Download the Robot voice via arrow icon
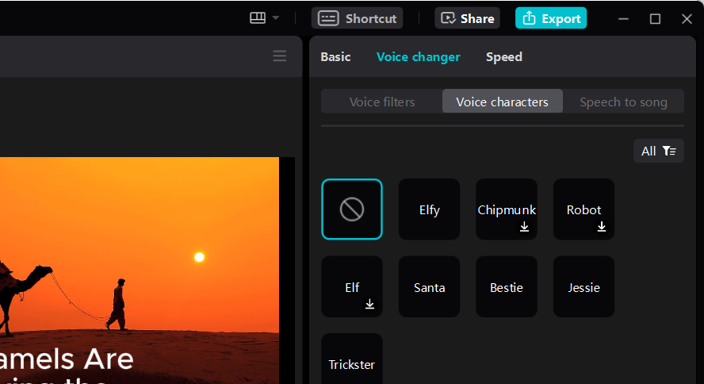Image resolution: width=704 pixels, height=384 pixels. [602, 227]
